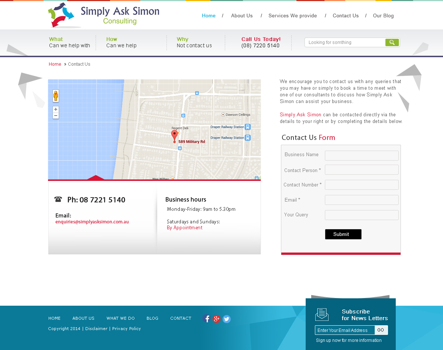Click the Our Blog navigation item
The height and width of the screenshot is (350, 443).
383,16
